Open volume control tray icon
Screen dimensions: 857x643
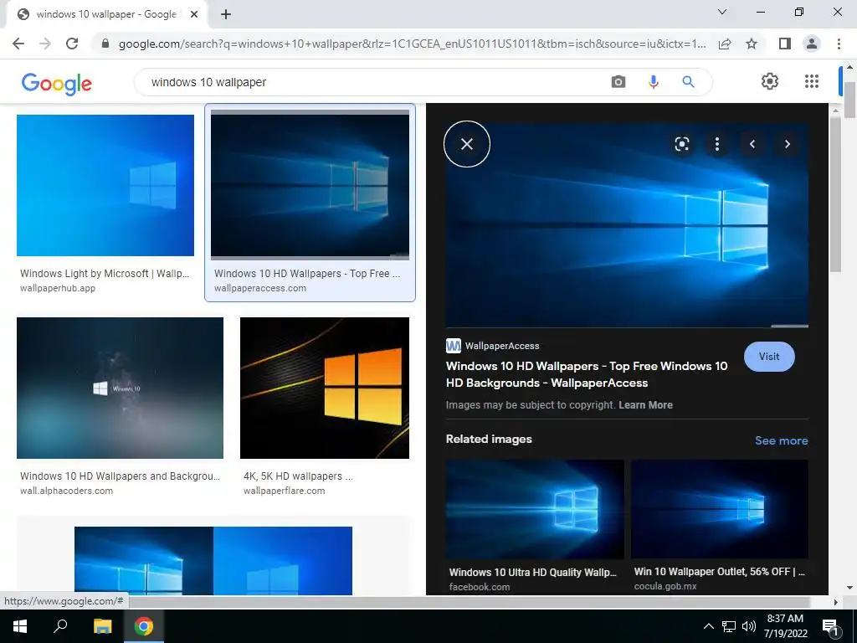tap(749, 626)
